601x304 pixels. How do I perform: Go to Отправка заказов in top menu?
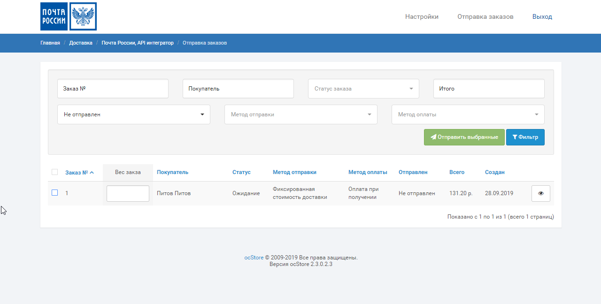[x=485, y=16]
